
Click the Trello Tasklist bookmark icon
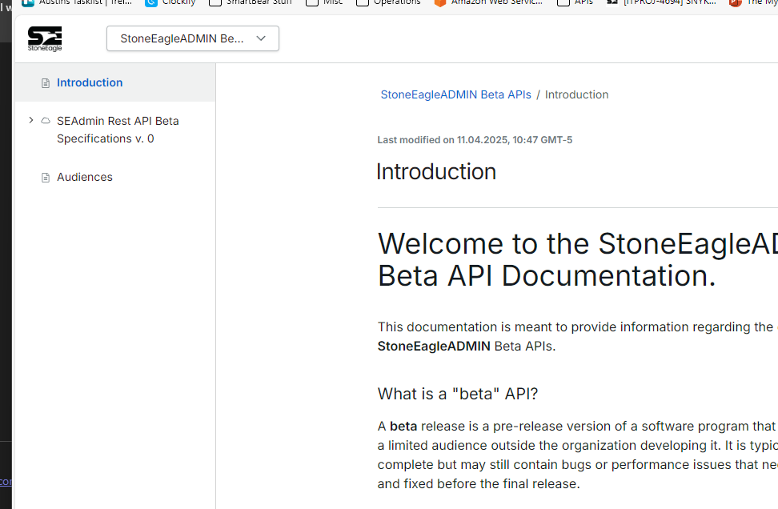(x=28, y=2)
